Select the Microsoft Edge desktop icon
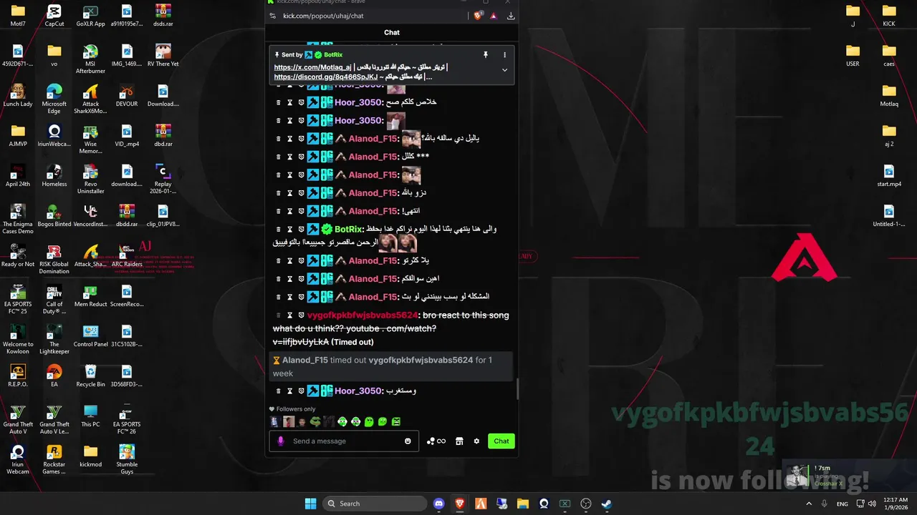This screenshot has height=515, width=917. coord(54,99)
